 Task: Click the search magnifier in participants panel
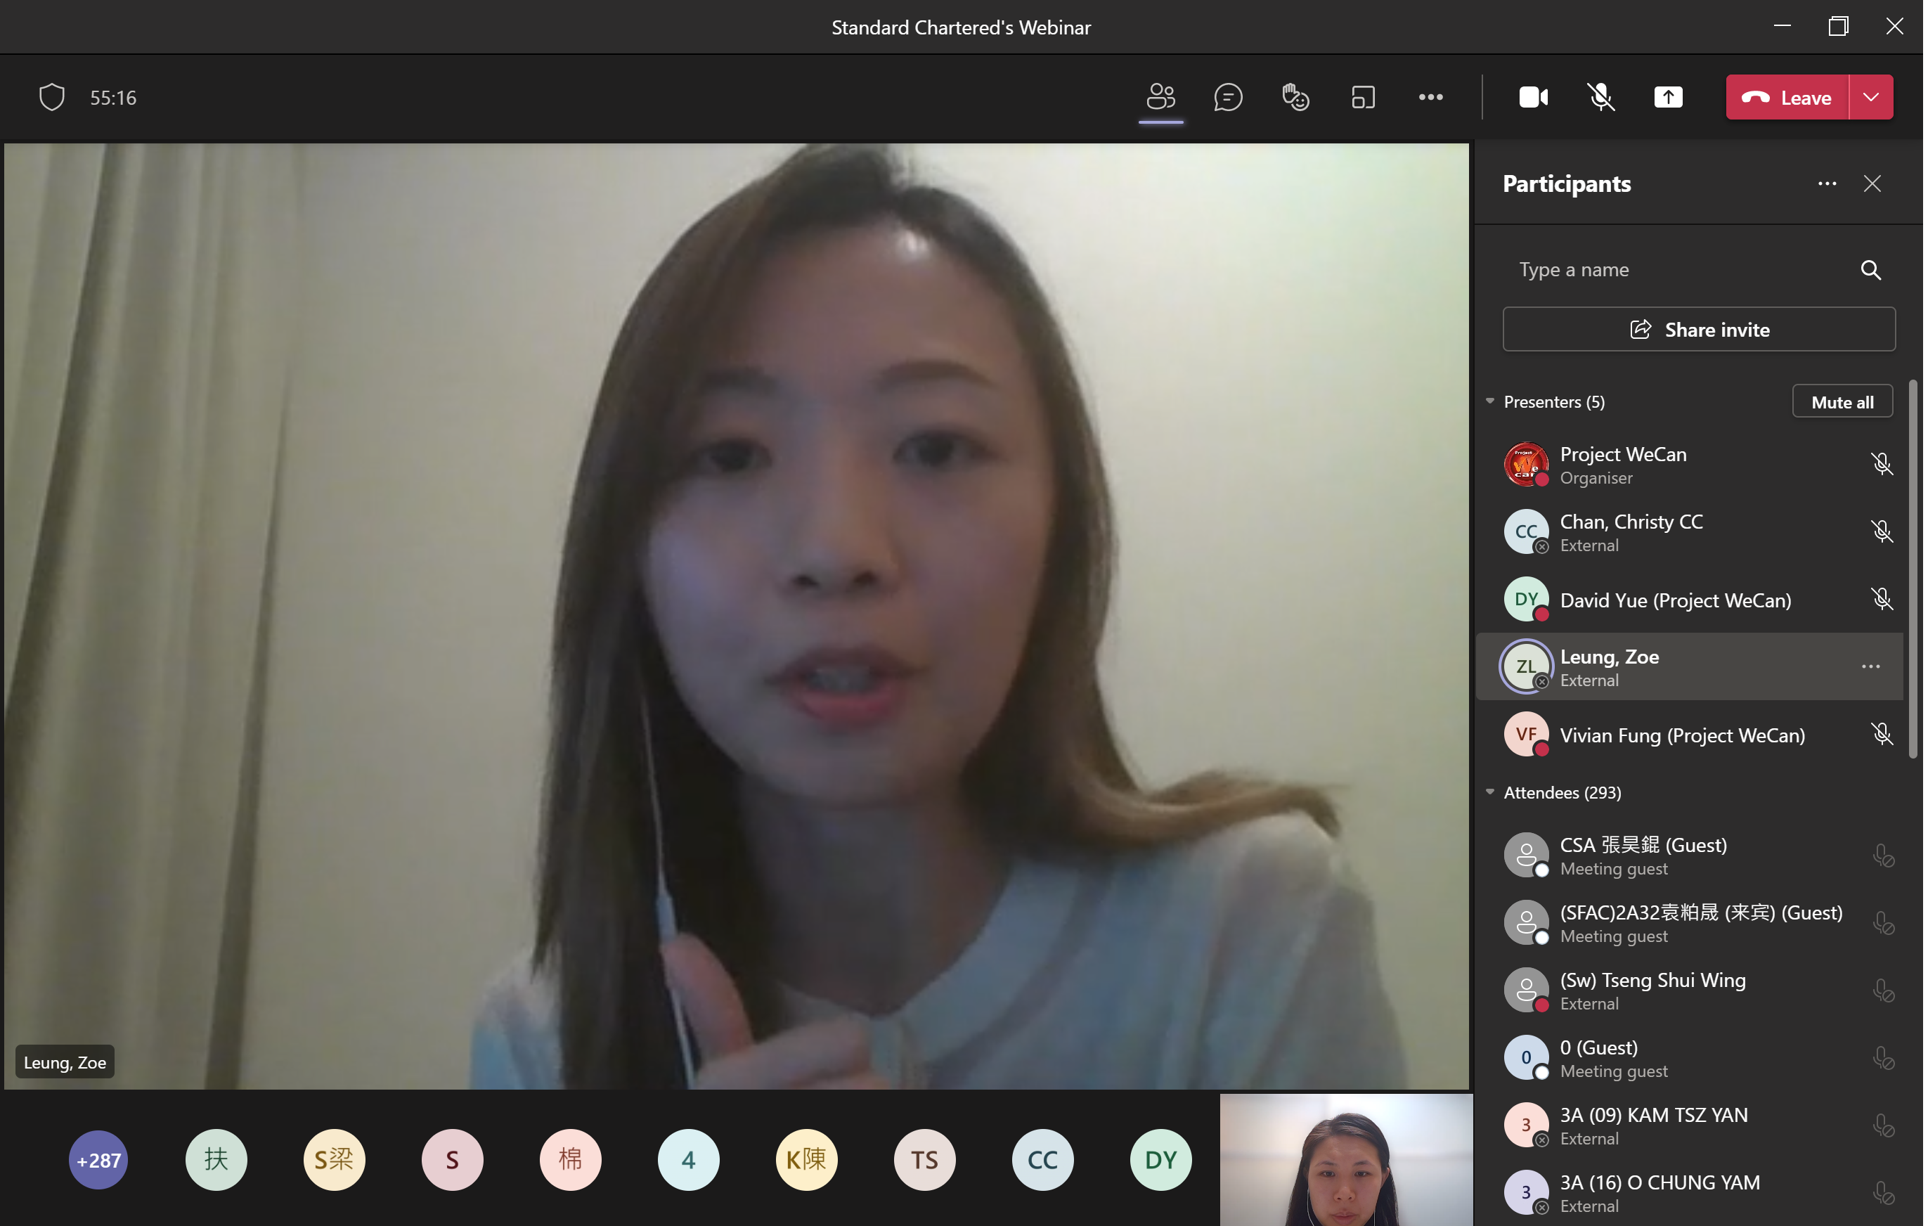[x=1870, y=270]
